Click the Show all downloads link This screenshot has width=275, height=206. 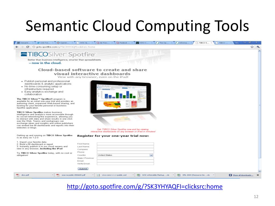coord(243,175)
